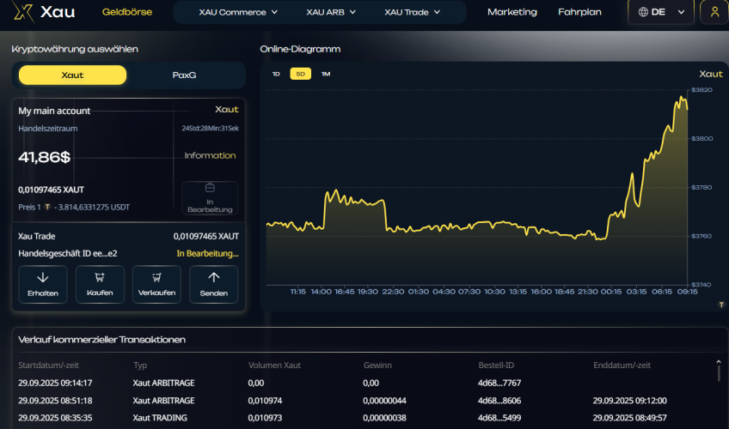The width and height of the screenshot is (729, 429).
Task: Set chart range to 1M
Action: tap(325, 74)
